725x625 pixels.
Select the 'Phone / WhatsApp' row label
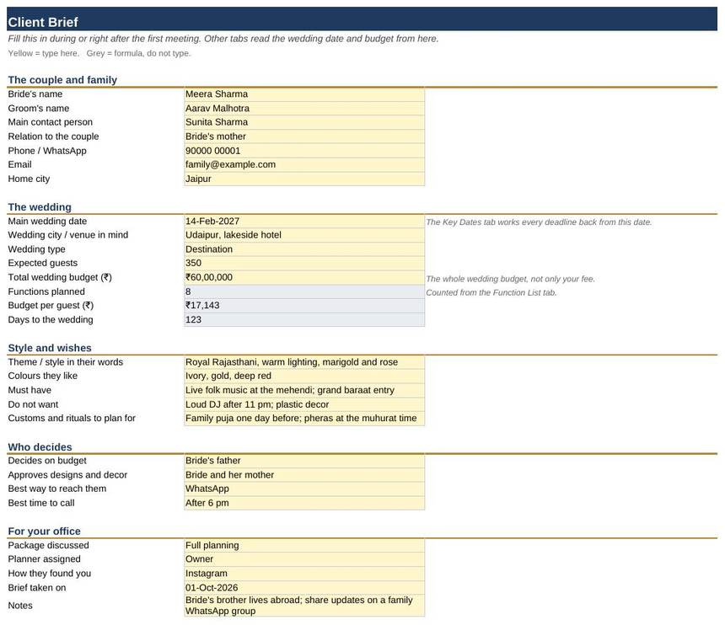tap(47, 151)
